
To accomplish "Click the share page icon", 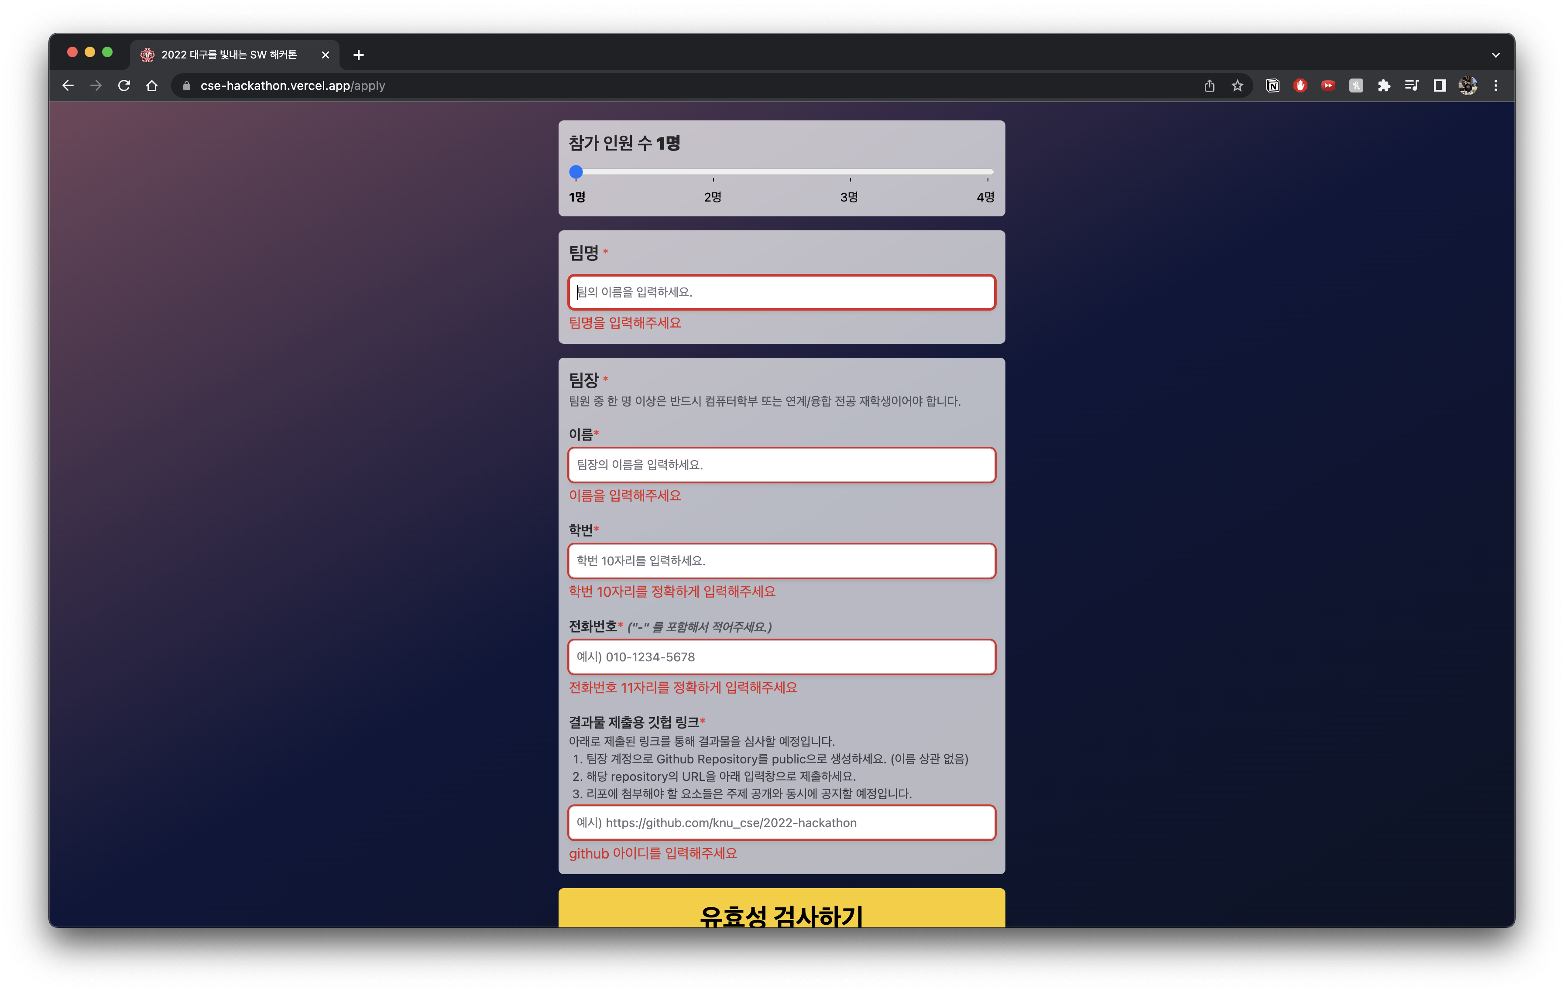I will click(x=1209, y=86).
